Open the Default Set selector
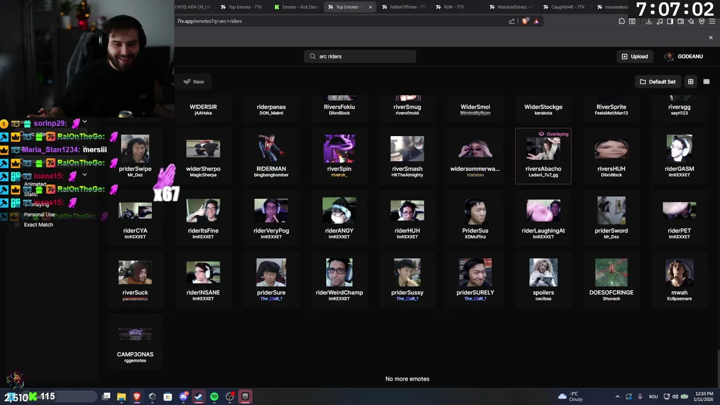The height and width of the screenshot is (405, 720). [658, 82]
